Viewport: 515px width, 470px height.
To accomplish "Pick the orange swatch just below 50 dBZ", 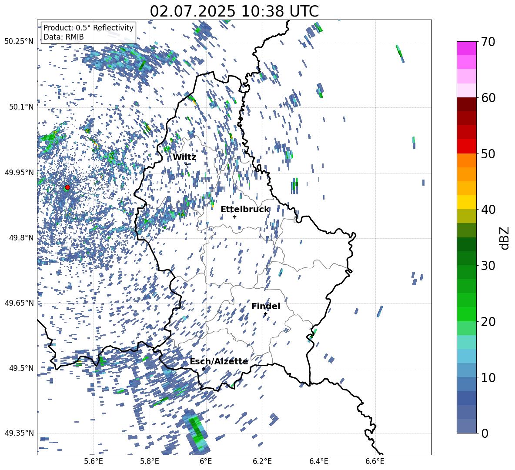I will click(x=467, y=160).
